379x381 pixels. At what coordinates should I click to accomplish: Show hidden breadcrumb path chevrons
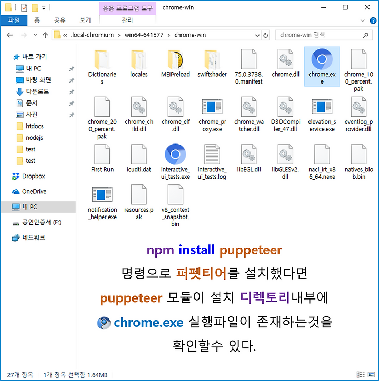pos(65,35)
